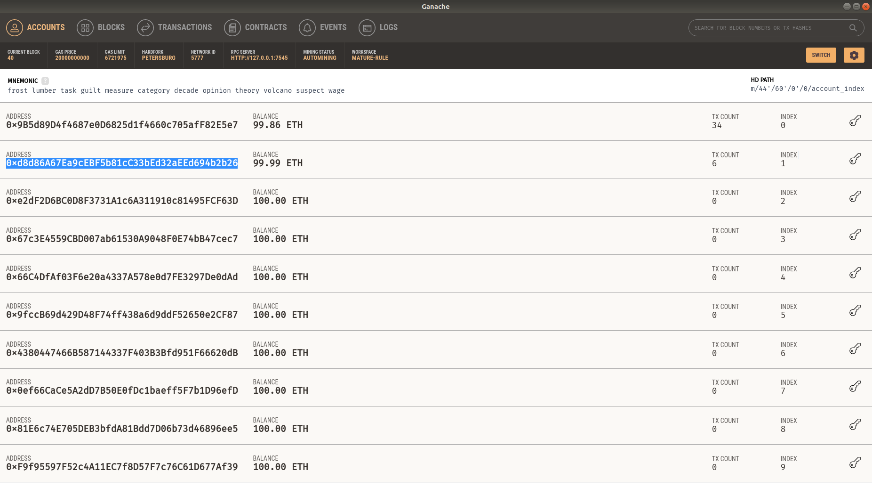Show private key for account index 6
Image resolution: width=872 pixels, height=496 pixels.
(x=855, y=349)
